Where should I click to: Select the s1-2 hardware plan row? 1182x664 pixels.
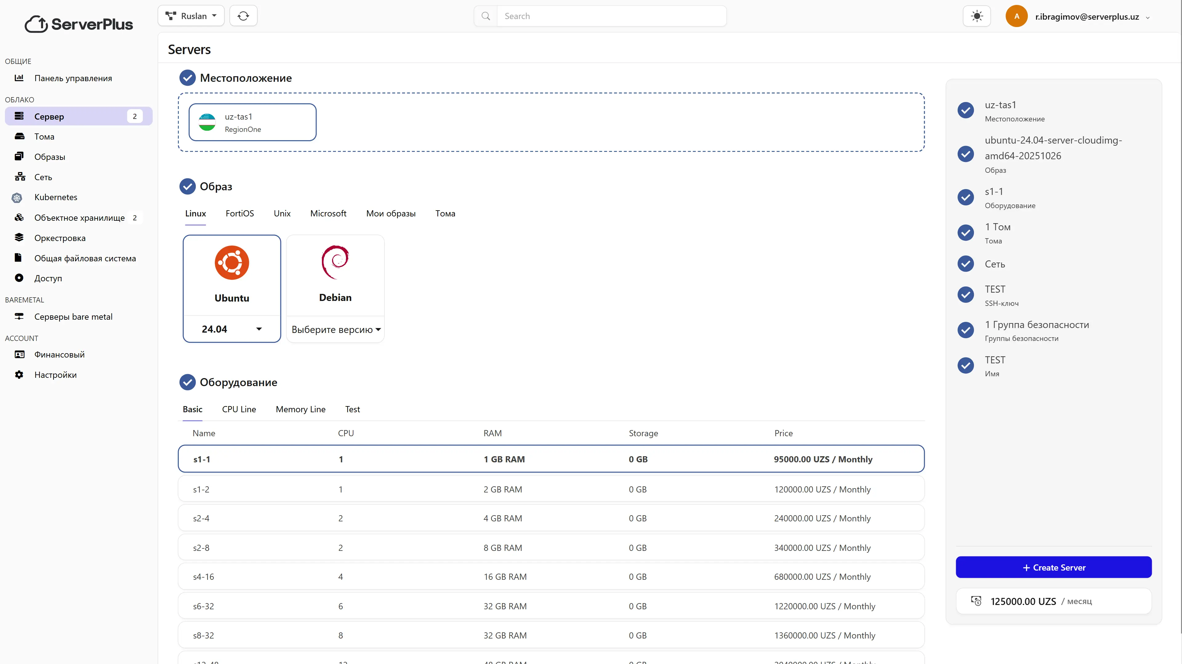pos(551,489)
